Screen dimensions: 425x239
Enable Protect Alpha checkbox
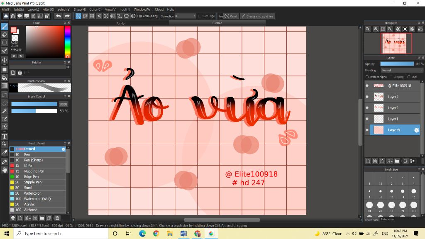click(367, 77)
